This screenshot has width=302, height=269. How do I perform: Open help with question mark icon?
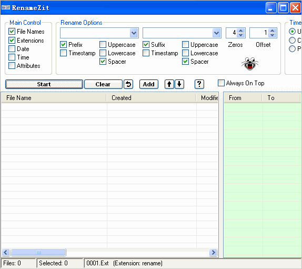click(199, 84)
